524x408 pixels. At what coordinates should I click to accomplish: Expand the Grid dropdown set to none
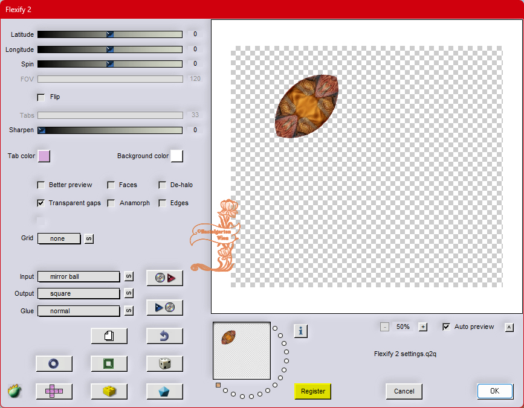[59, 238]
